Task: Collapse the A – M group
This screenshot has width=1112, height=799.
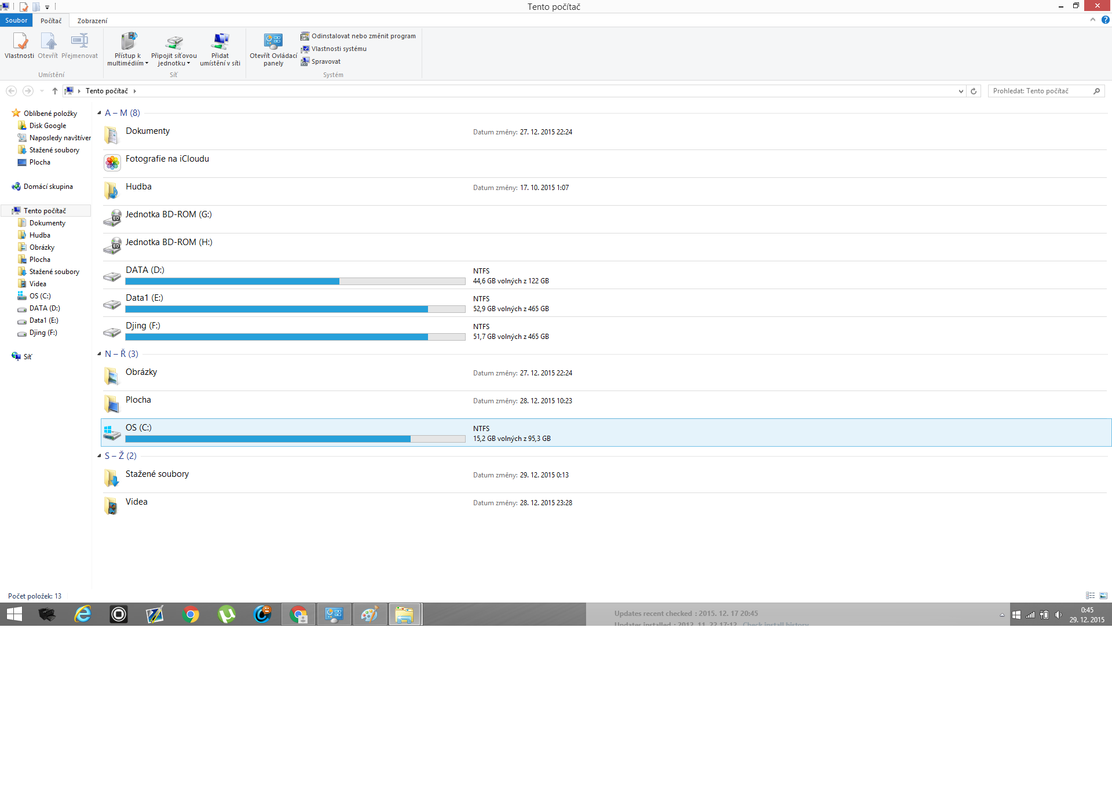Action: [x=99, y=113]
